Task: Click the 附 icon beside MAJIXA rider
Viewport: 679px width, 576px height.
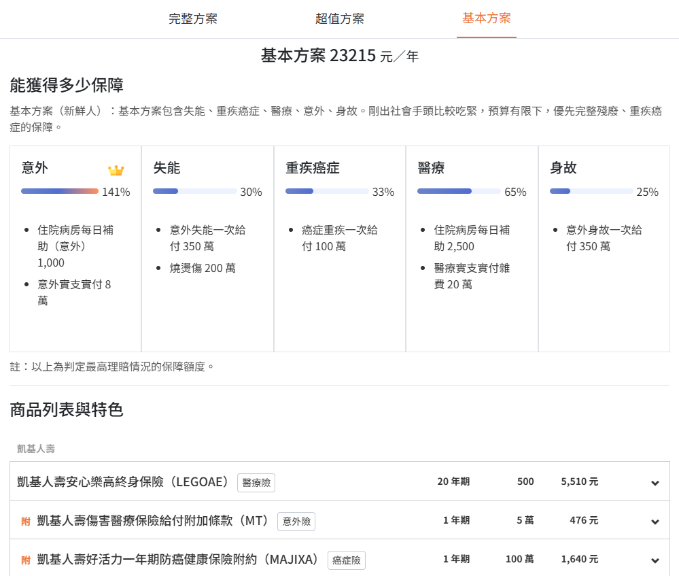Action: point(26,560)
